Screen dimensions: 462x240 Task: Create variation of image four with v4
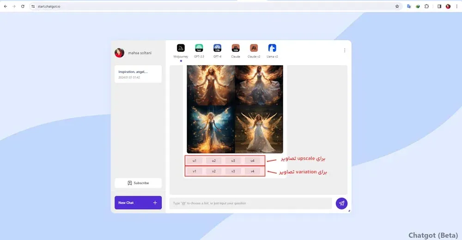tap(253, 171)
